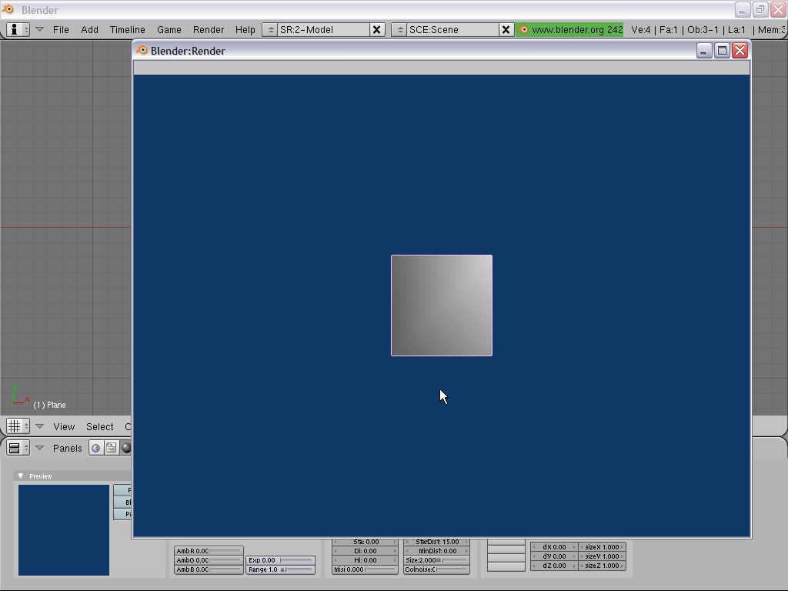Open the SCE:Scene selector dropdown
The width and height of the screenshot is (788, 591).
[x=399, y=29]
